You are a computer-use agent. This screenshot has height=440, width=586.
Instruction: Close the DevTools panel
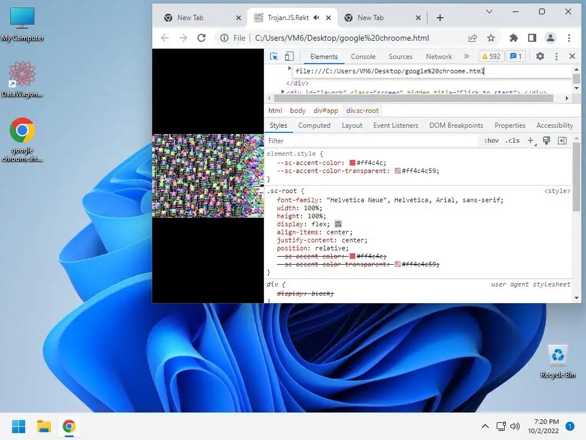click(572, 56)
